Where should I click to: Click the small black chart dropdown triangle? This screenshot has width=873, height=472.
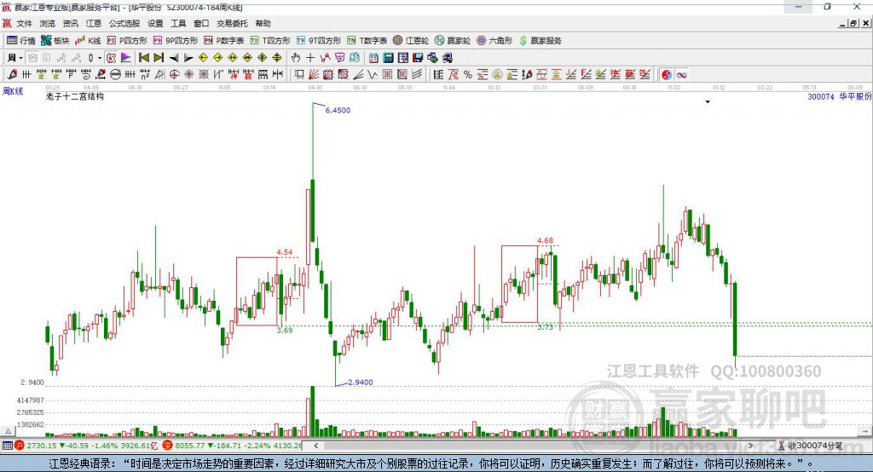[708, 102]
